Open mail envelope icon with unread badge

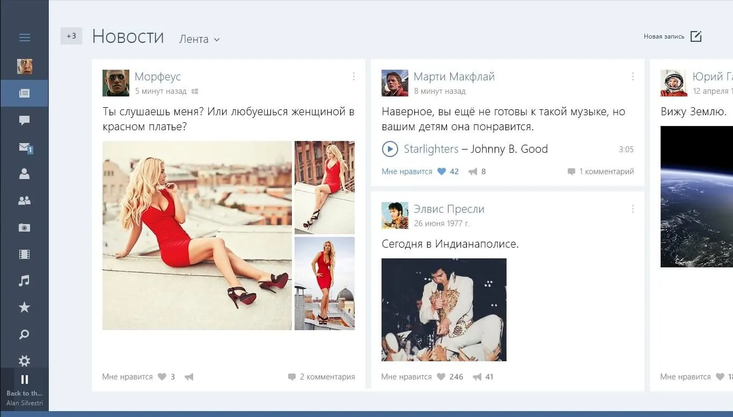pyautogui.click(x=25, y=147)
